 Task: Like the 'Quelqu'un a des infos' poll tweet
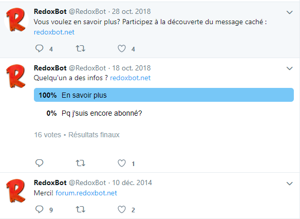[122, 163]
